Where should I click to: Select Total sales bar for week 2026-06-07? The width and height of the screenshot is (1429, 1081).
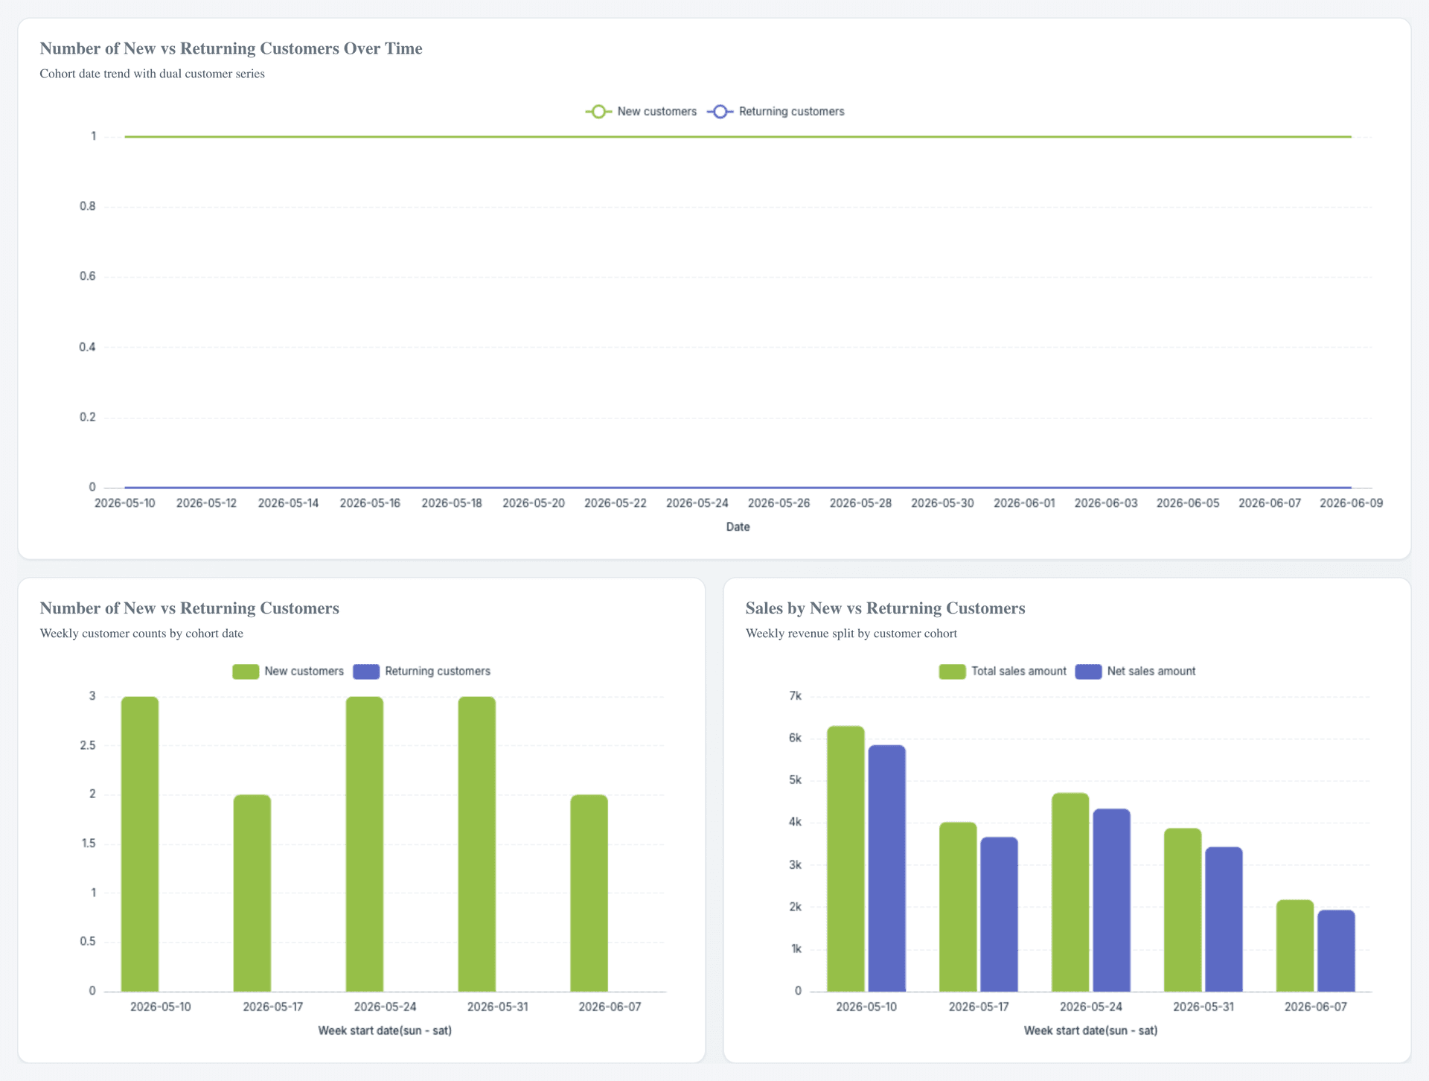pos(1295,946)
